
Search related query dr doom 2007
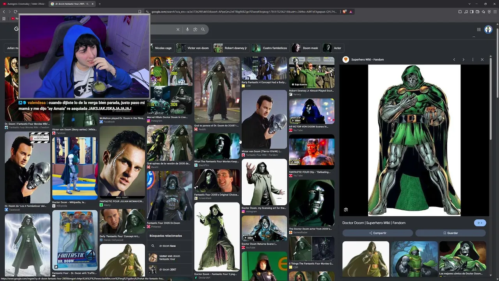(x=170, y=269)
